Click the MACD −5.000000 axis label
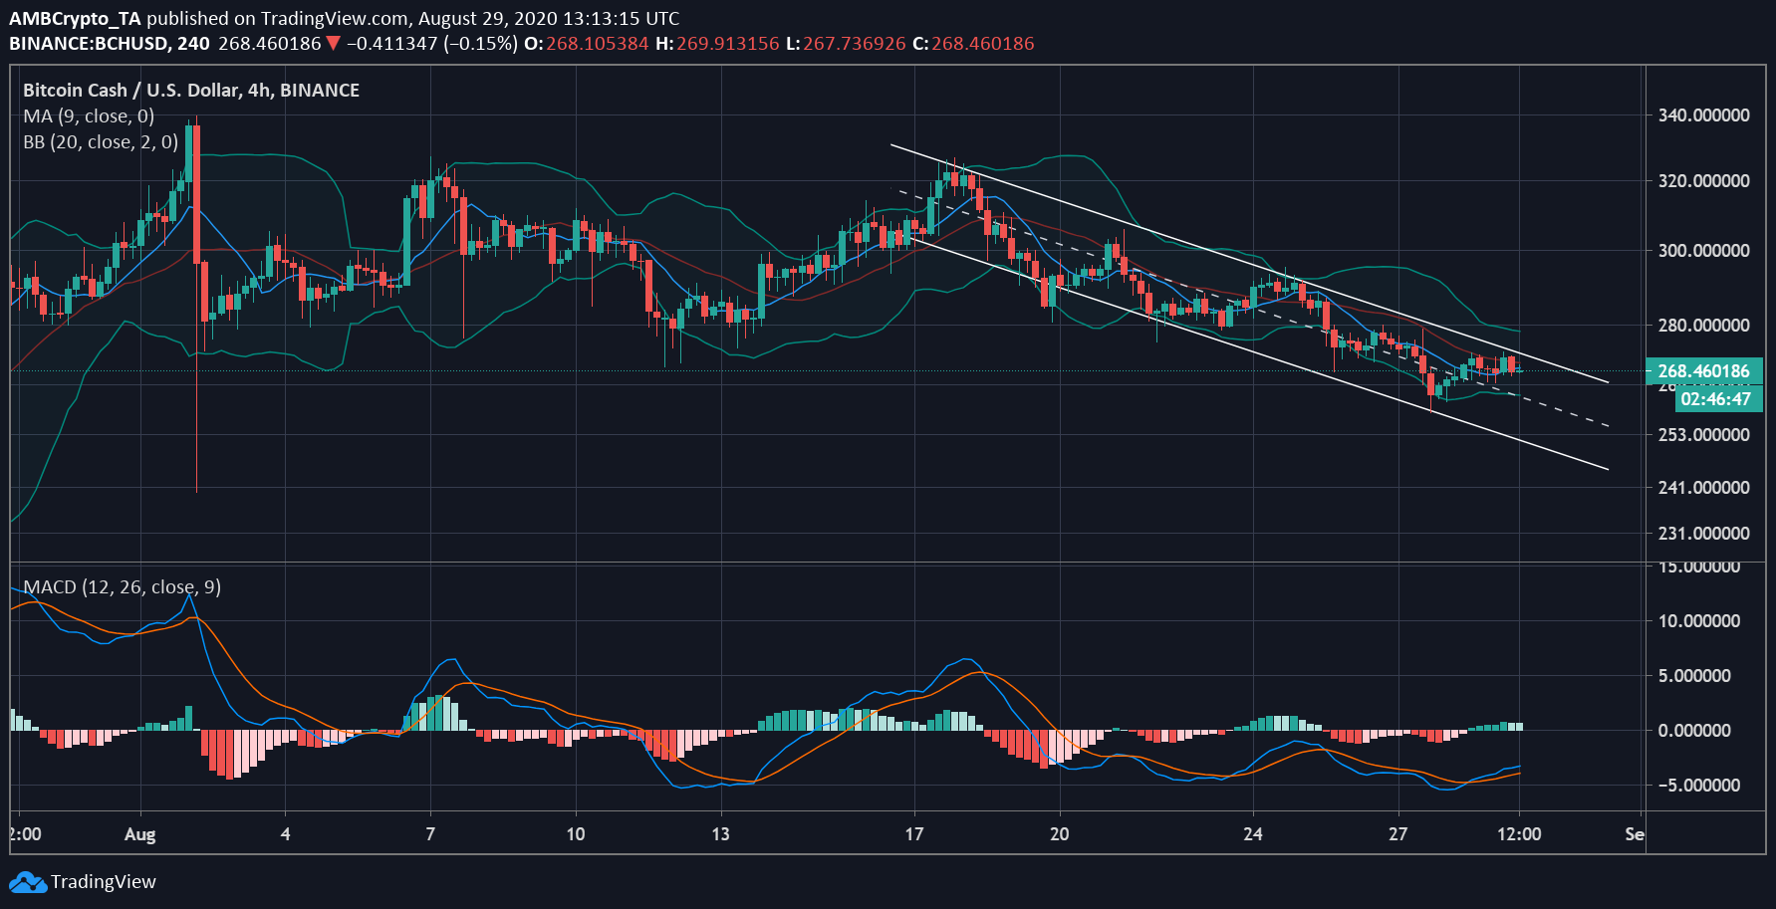This screenshot has width=1776, height=909. point(1699,786)
